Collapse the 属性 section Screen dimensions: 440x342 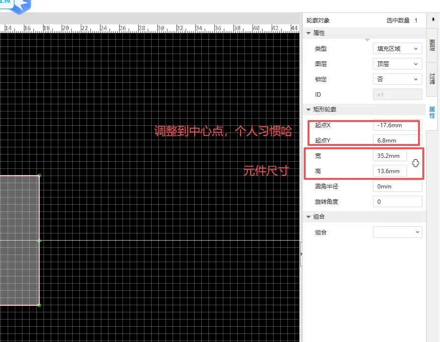(309, 33)
